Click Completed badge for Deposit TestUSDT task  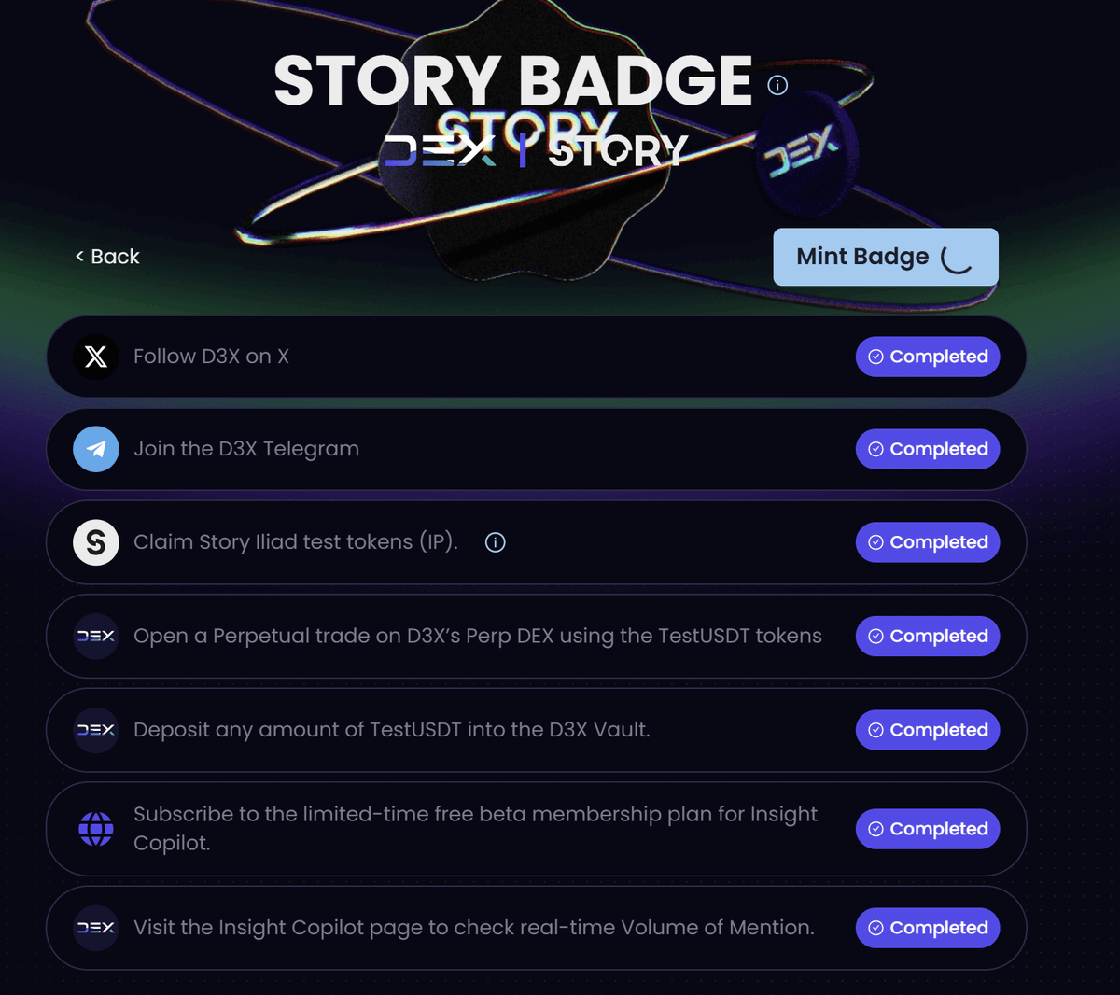[928, 730]
